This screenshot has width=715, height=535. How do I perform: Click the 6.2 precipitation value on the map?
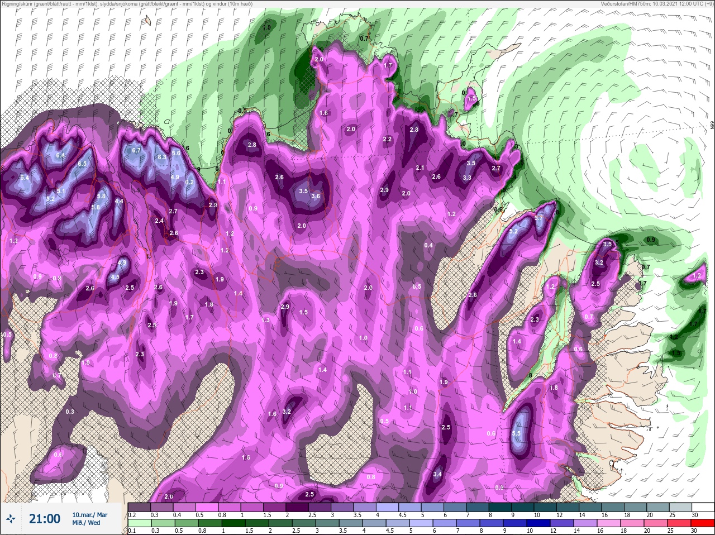(x=189, y=182)
